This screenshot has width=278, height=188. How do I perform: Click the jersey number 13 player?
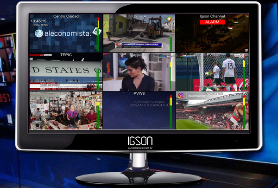229,71
